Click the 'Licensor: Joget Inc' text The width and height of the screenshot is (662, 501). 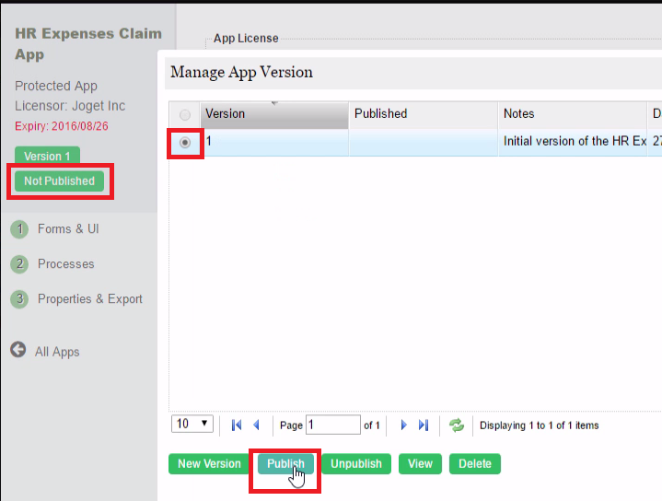[x=70, y=106]
